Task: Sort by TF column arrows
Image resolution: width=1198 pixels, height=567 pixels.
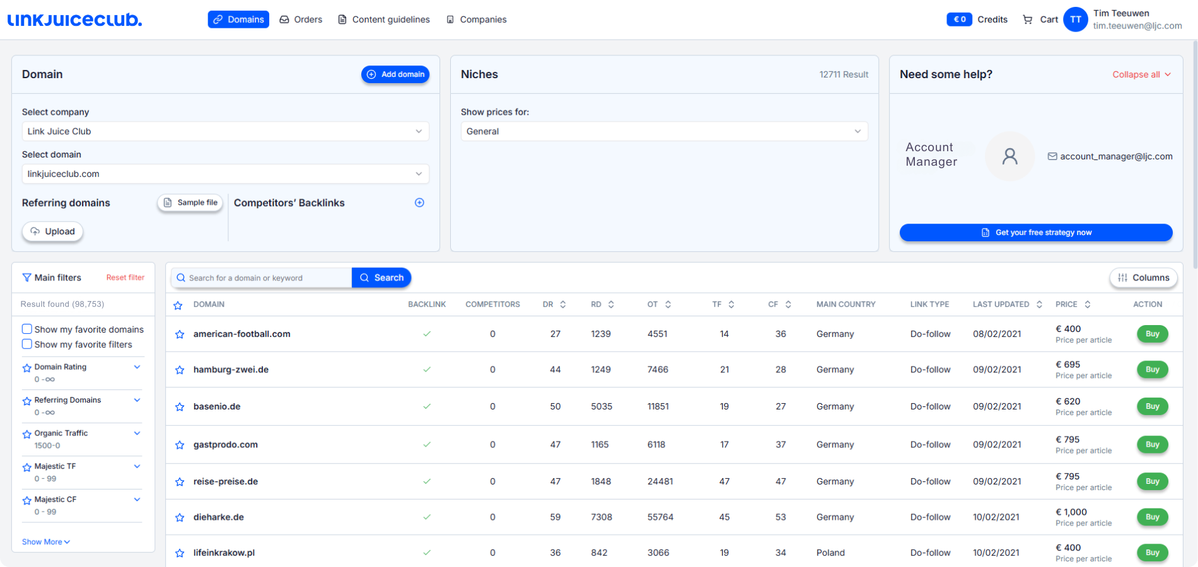Action: [x=731, y=304]
